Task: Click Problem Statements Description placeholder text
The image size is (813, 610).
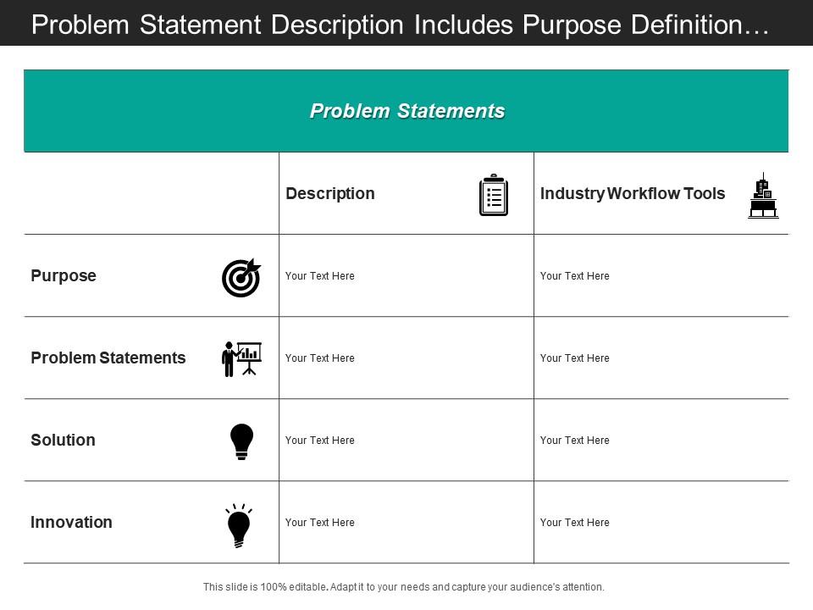Action: (320, 358)
